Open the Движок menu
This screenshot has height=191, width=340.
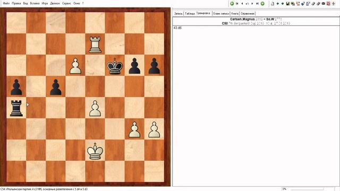(55, 4)
